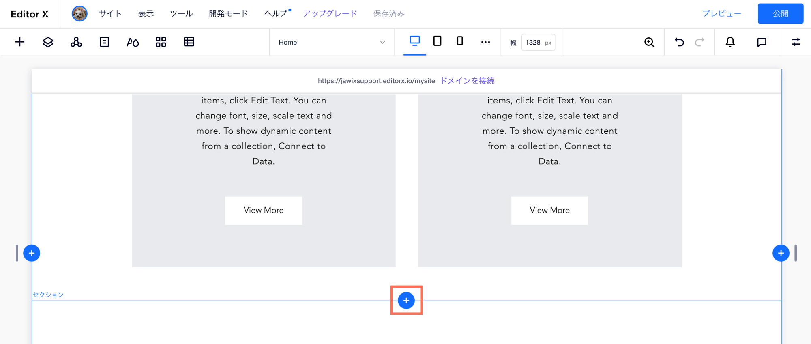Click the right card's View More button

549,211
